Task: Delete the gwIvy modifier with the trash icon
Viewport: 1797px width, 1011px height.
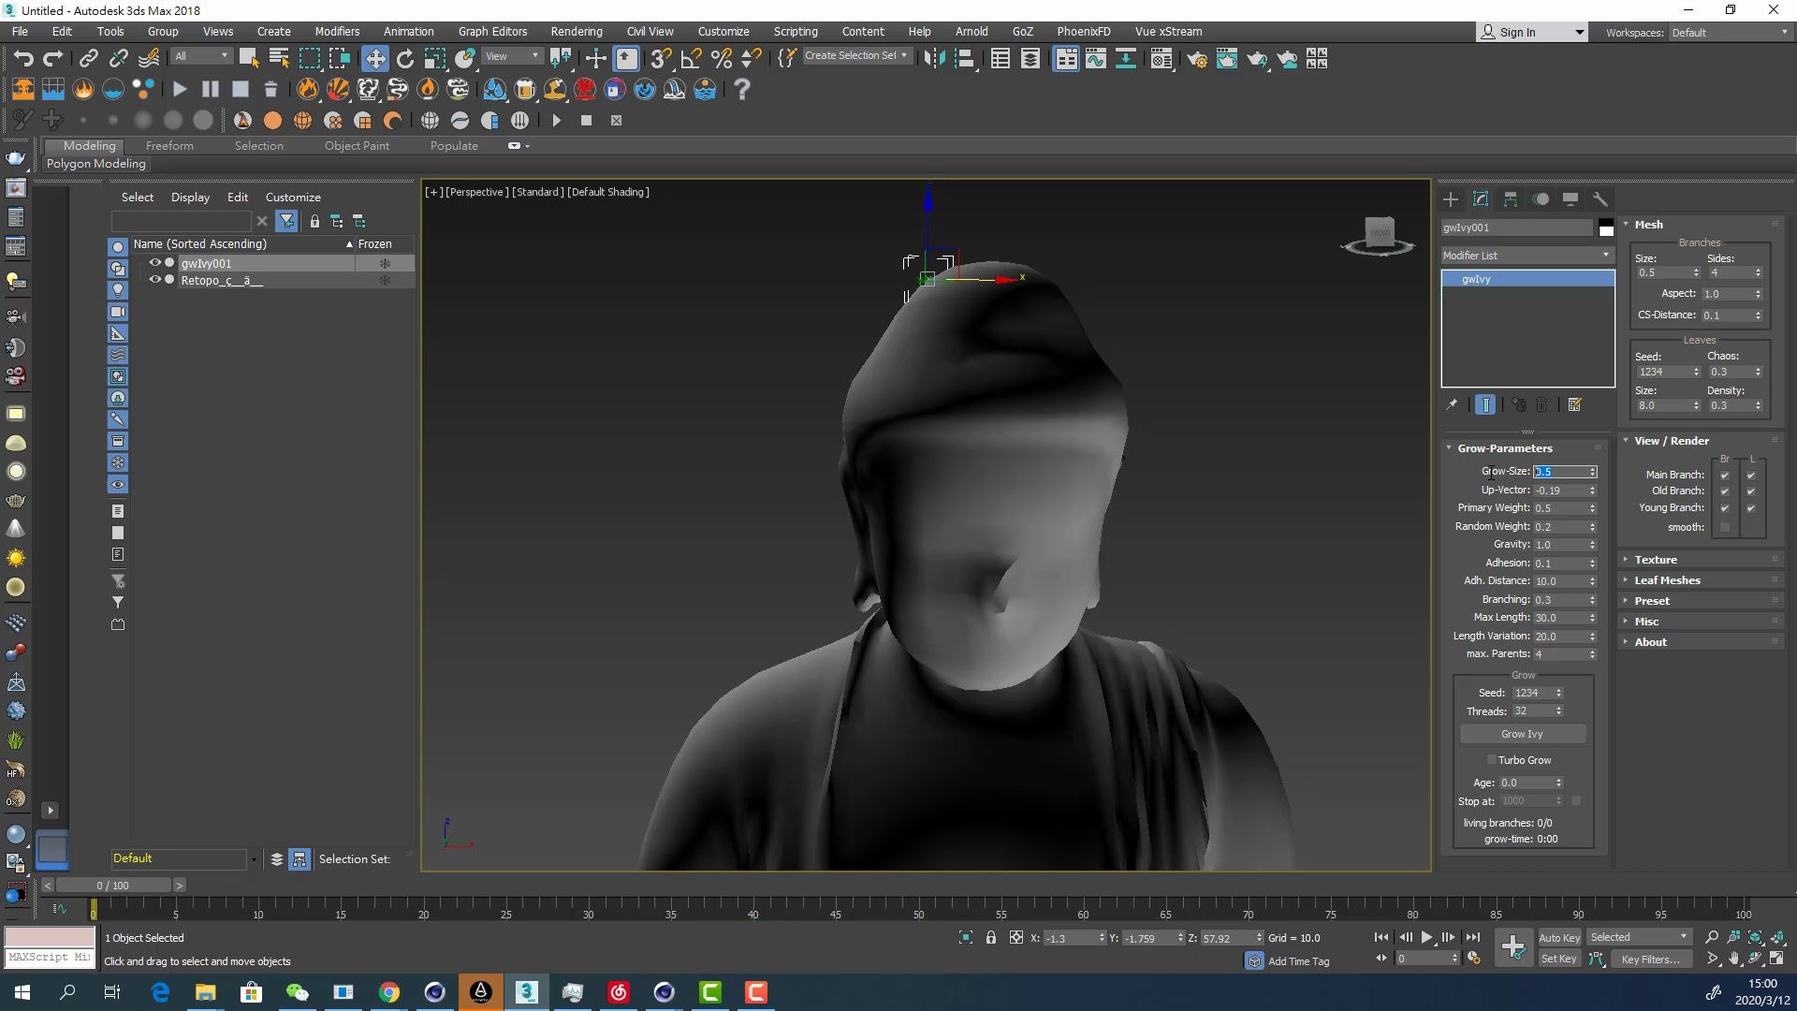Action: click(x=1541, y=404)
